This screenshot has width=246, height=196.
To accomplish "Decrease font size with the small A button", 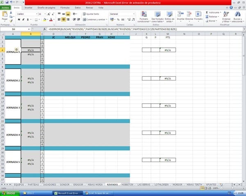I will [x=53, y=14].
